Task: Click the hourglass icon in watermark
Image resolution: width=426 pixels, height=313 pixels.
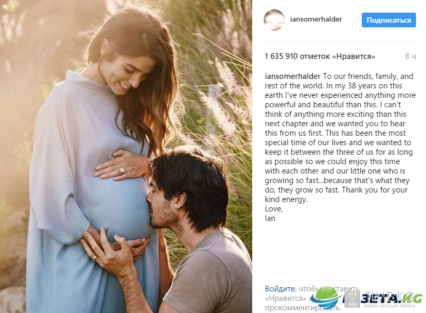Action: pyautogui.click(x=353, y=300)
